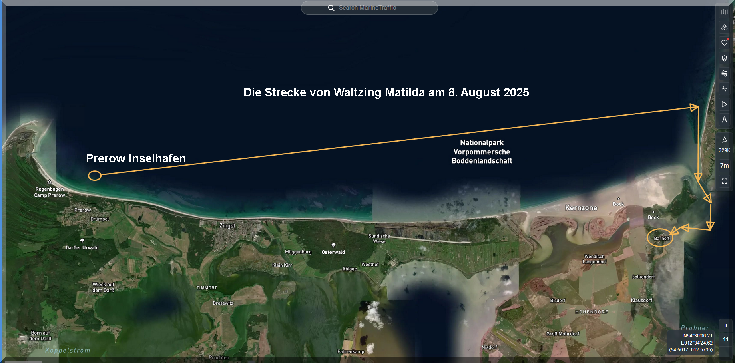Toggle the wind weather overlay icon
Viewport: 735px width, 363px height.
[724, 74]
